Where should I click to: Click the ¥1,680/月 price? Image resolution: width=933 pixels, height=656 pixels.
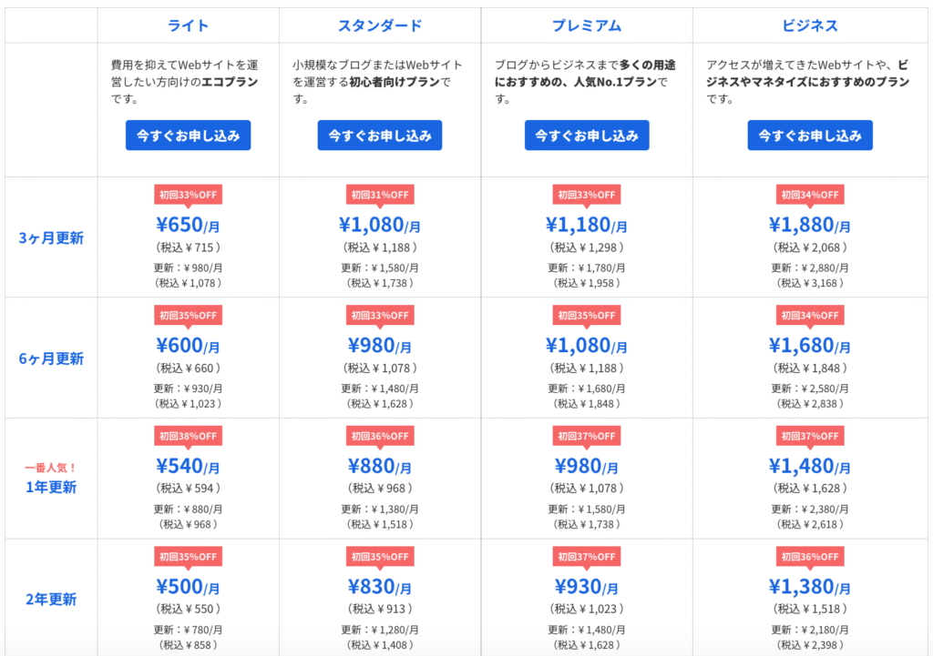810,346
